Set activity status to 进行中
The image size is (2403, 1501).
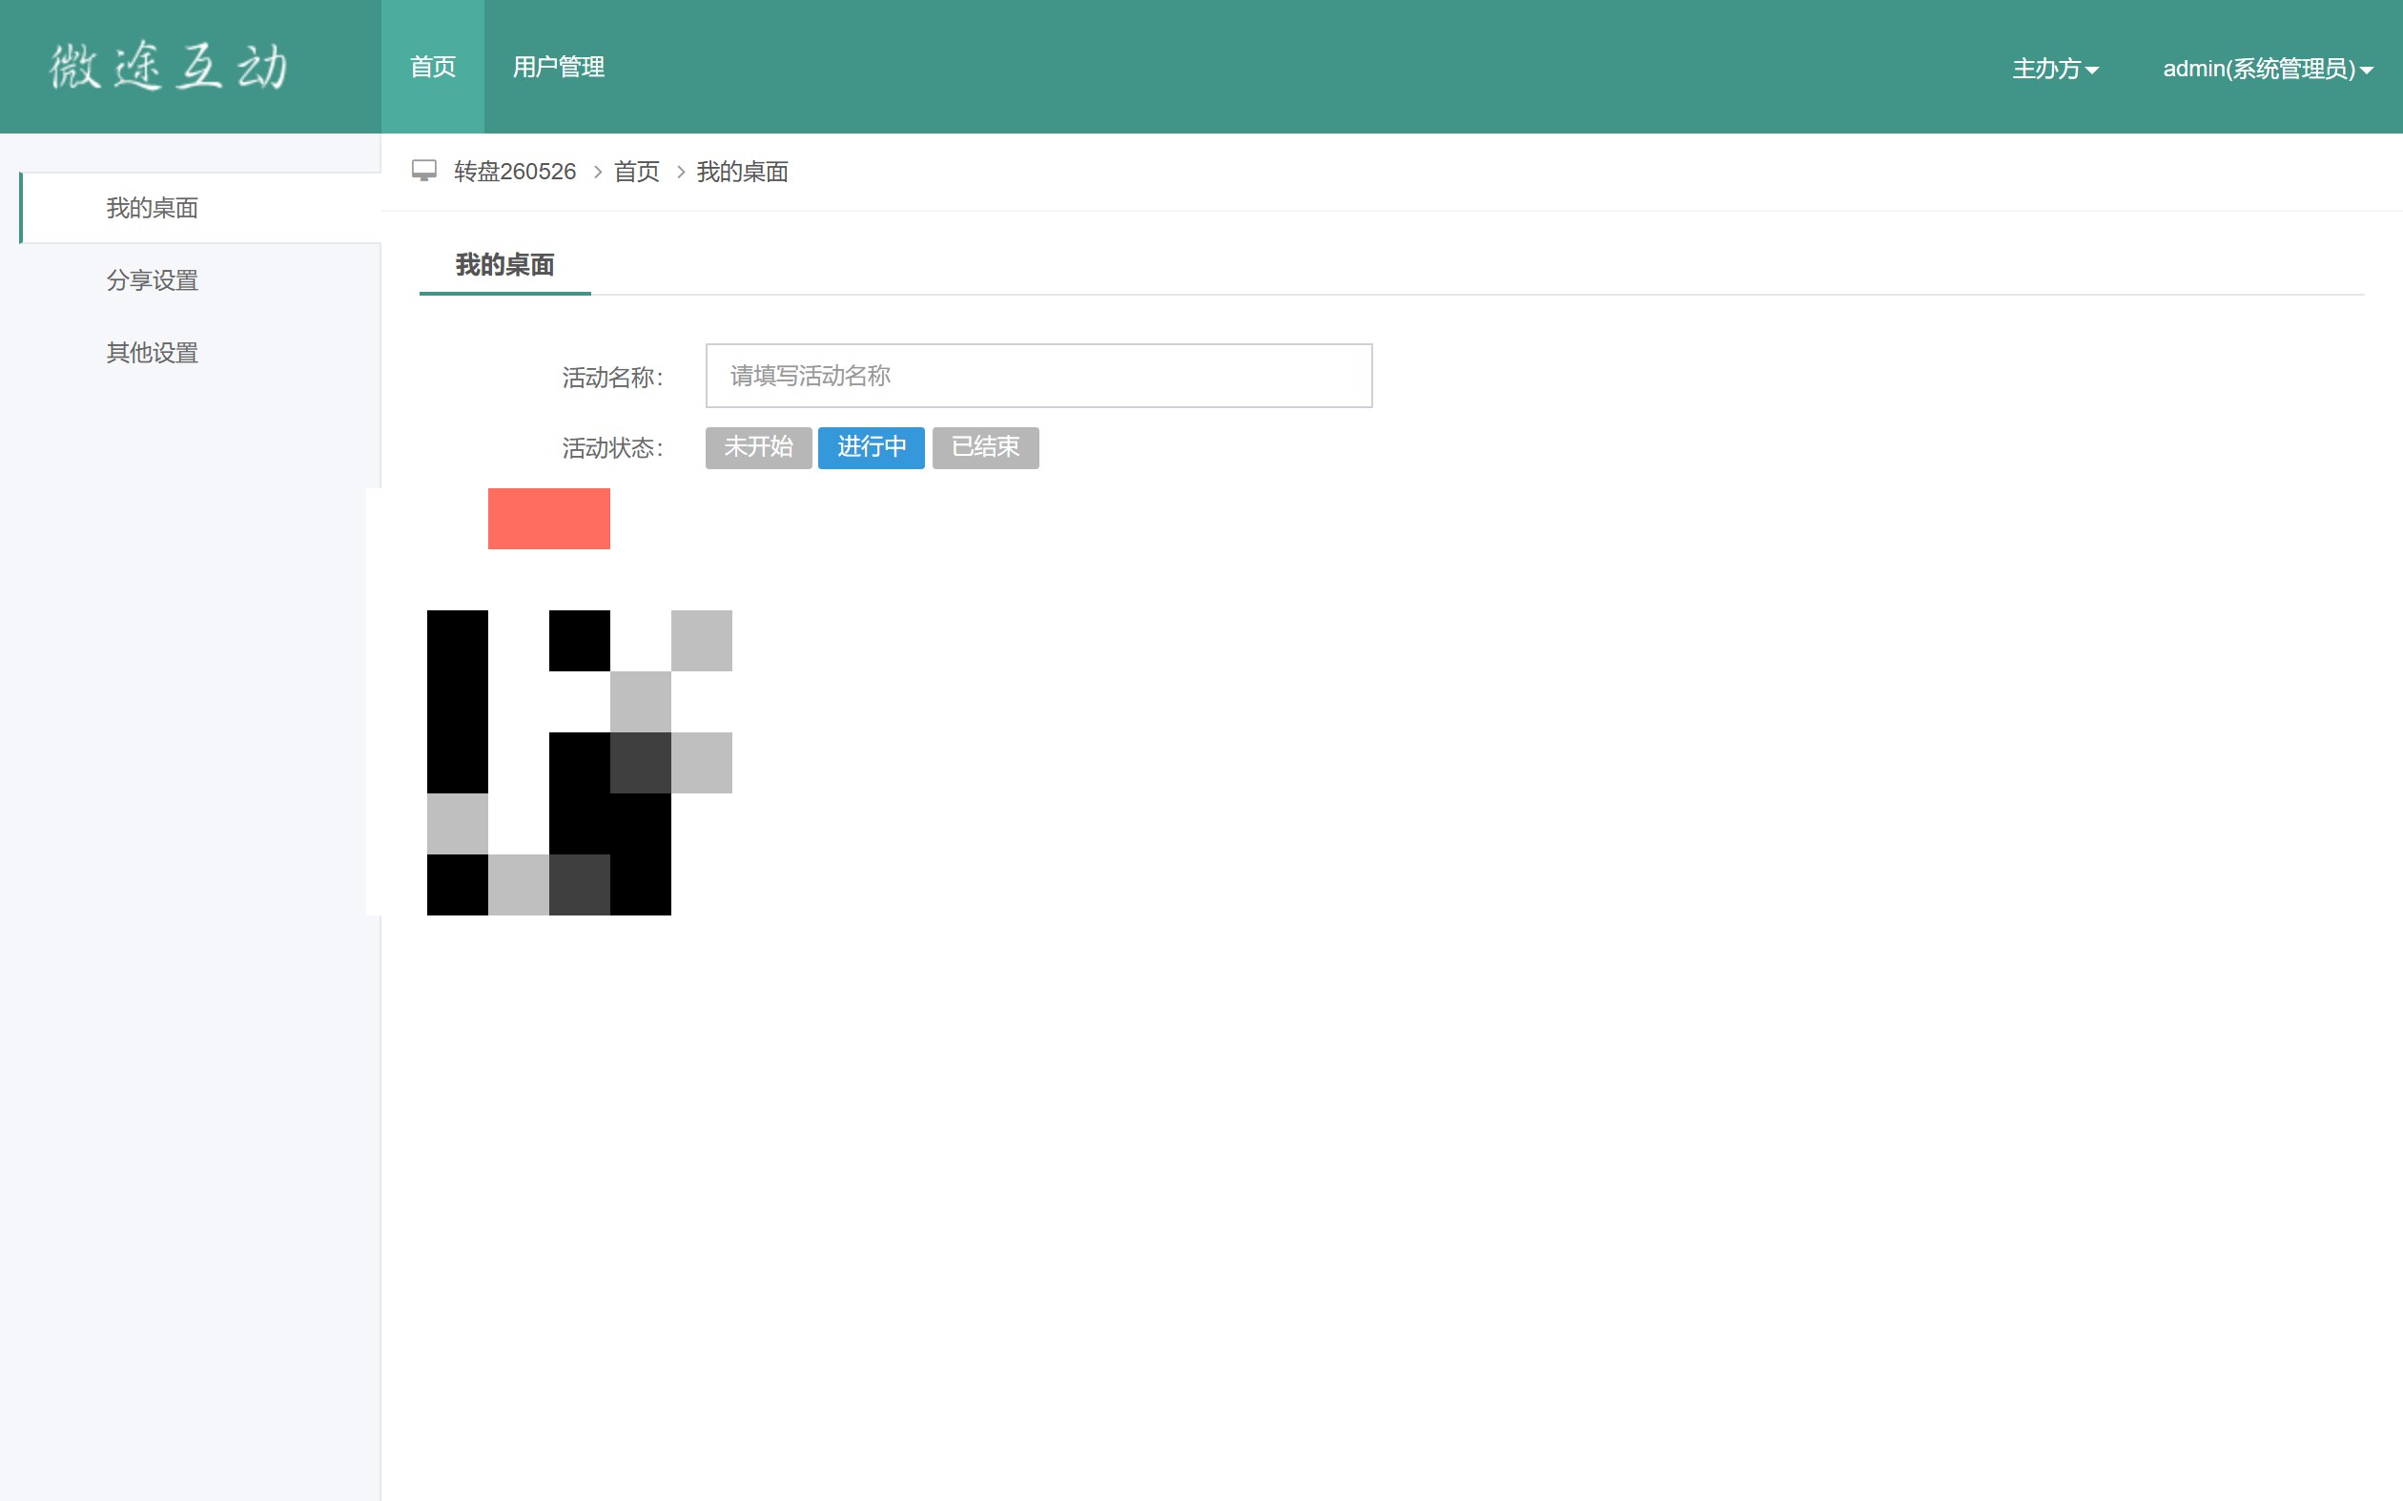pyautogui.click(x=872, y=447)
